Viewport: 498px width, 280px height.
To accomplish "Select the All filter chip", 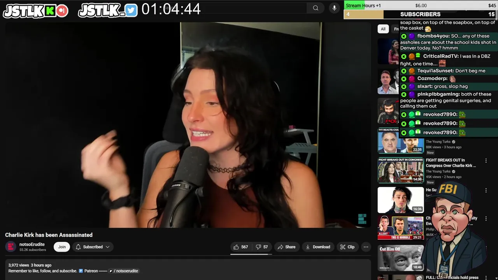I will [x=383, y=29].
